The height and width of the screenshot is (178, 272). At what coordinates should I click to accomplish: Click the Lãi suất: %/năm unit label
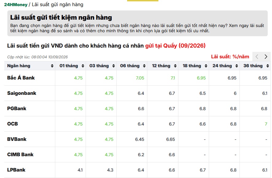(x=230, y=56)
